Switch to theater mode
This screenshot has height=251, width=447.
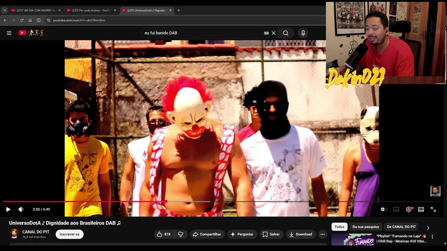(x=421, y=209)
